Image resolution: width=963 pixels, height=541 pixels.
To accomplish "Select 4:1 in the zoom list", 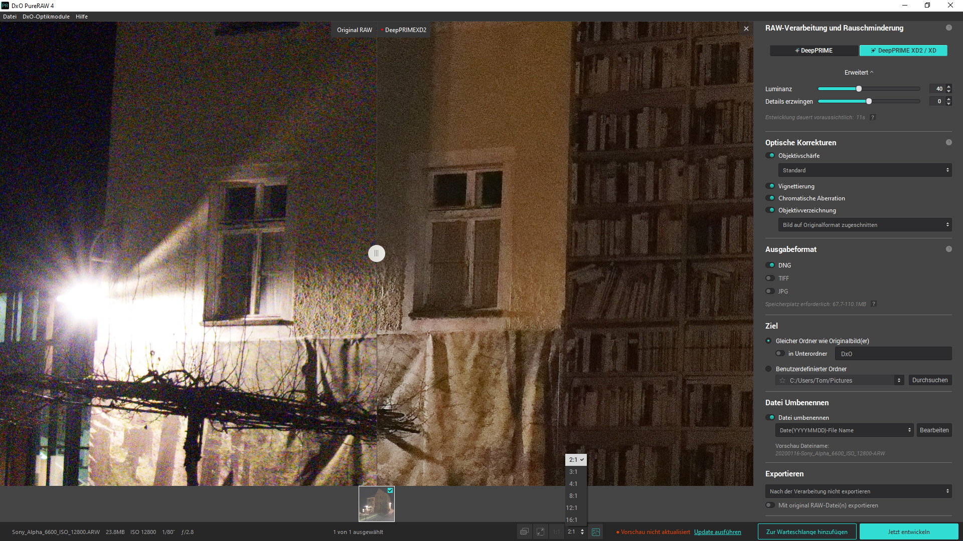I will (x=573, y=484).
